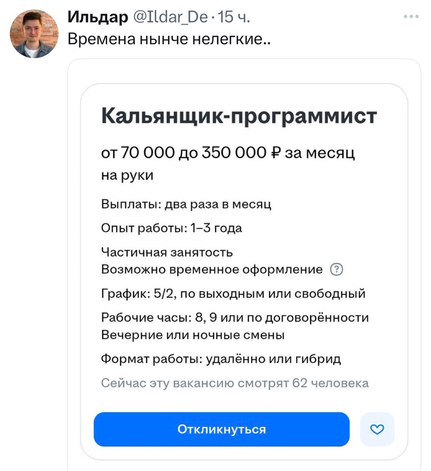Click the Частичная занятость text

click(x=167, y=252)
